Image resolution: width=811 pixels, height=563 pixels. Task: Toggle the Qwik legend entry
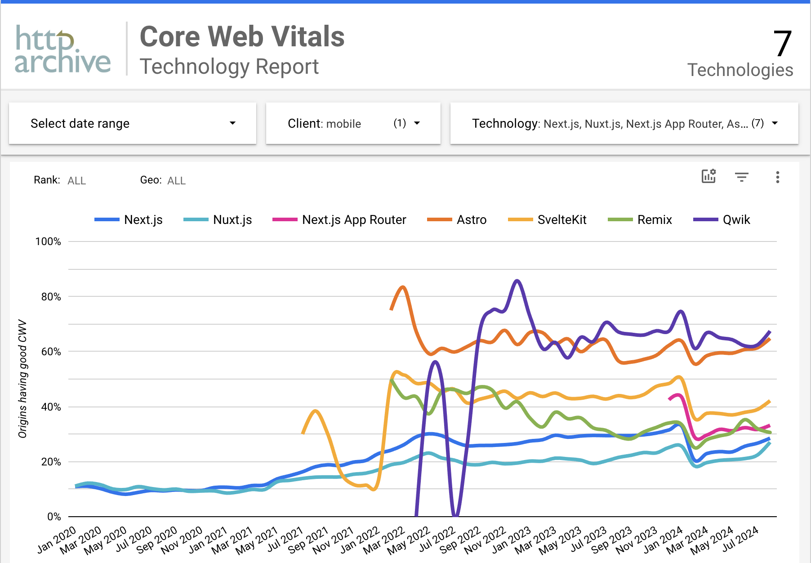coord(722,219)
